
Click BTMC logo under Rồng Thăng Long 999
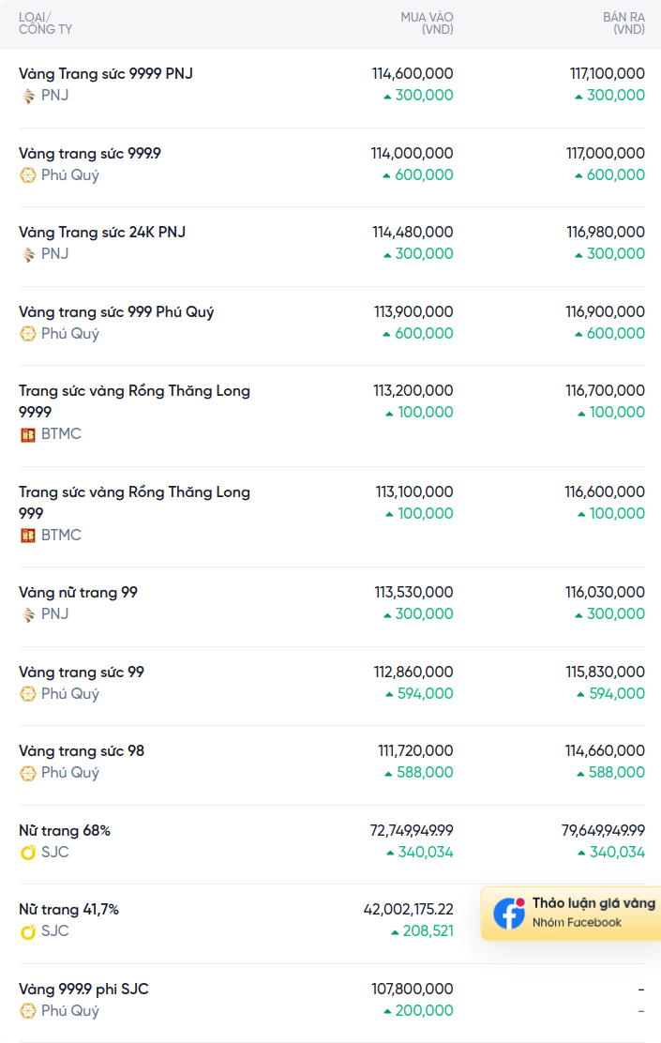[28, 536]
